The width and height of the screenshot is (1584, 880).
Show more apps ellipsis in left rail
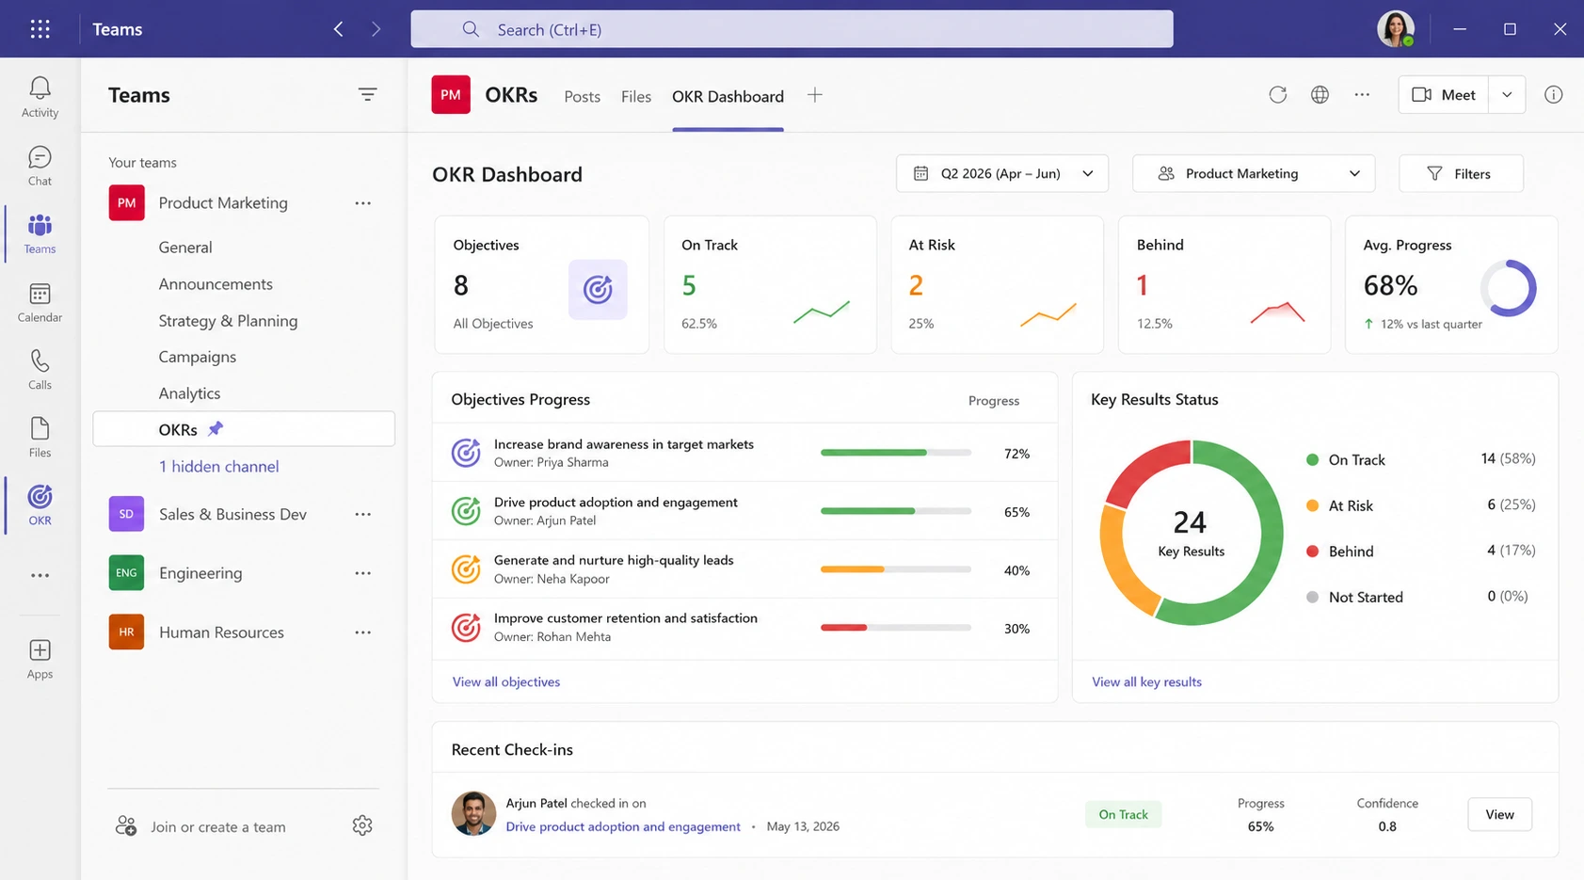[x=40, y=575]
